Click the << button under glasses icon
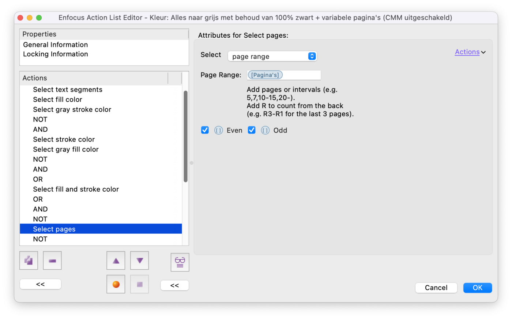This screenshot has height=319, width=512. click(x=175, y=285)
